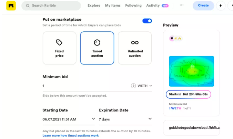This screenshot has width=233, height=139.
Task: Select the Unlimited auction infinity option
Action: (x=135, y=48)
